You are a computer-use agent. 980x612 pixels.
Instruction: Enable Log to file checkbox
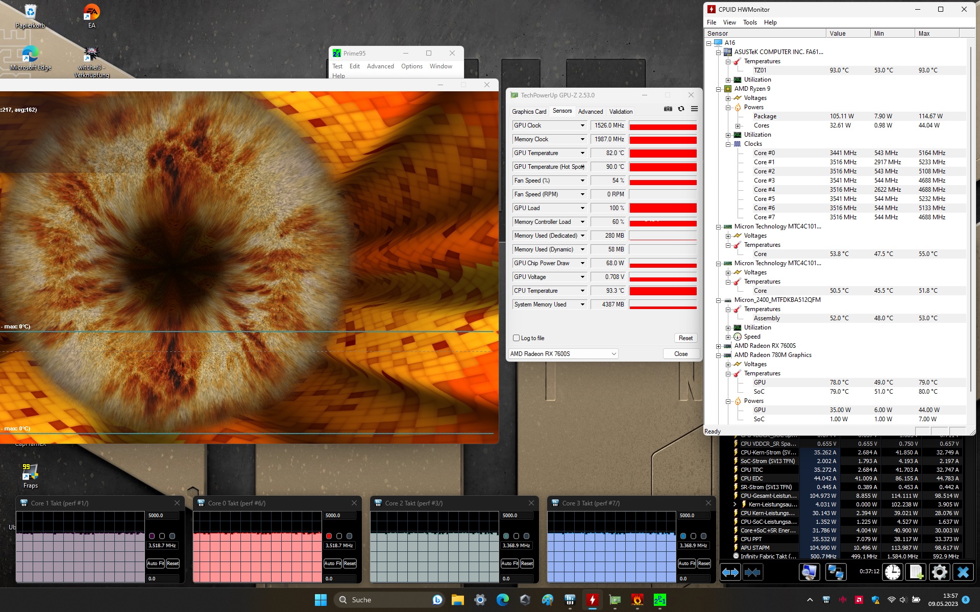point(517,338)
